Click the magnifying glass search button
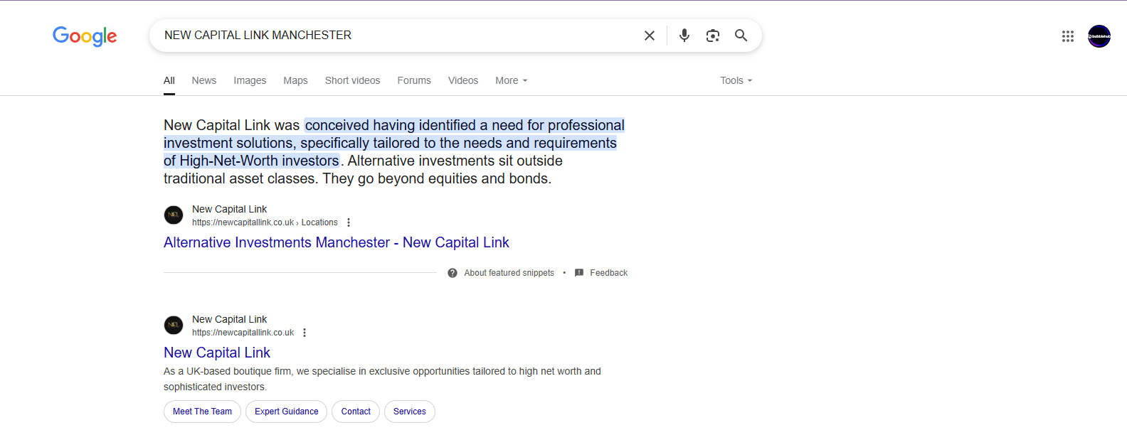 tap(741, 36)
